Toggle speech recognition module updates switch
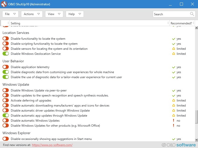Image resolution: width=198 pixels, height=148 pixels. [6, 95]
